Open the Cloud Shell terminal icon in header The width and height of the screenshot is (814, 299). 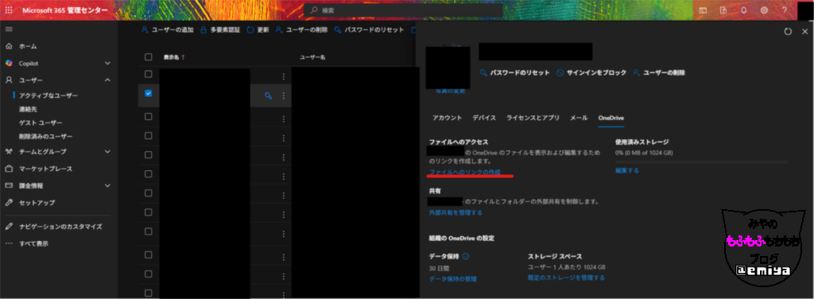703,10
